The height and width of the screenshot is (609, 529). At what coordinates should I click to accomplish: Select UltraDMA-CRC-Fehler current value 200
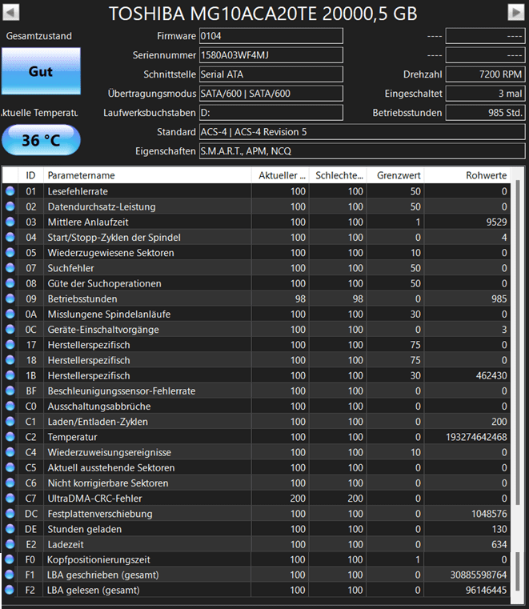(298, 499)
